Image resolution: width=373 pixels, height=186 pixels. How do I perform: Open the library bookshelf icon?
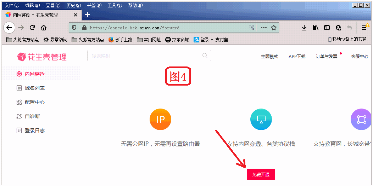tap(316, 28)
